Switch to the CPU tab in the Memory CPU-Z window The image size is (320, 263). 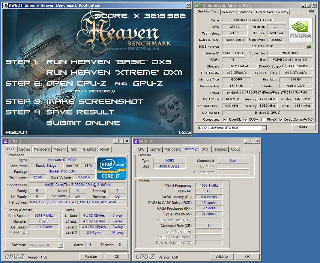141,149
